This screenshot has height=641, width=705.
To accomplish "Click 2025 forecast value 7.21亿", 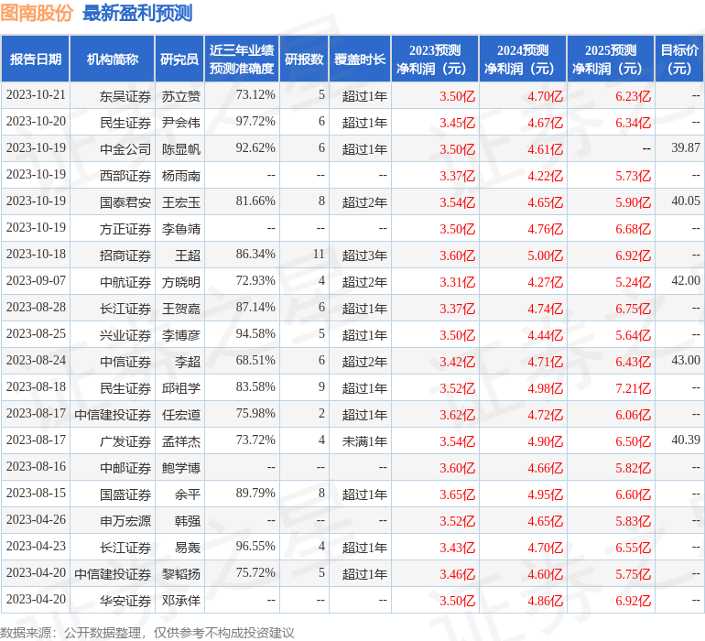I will coord(633,388).
